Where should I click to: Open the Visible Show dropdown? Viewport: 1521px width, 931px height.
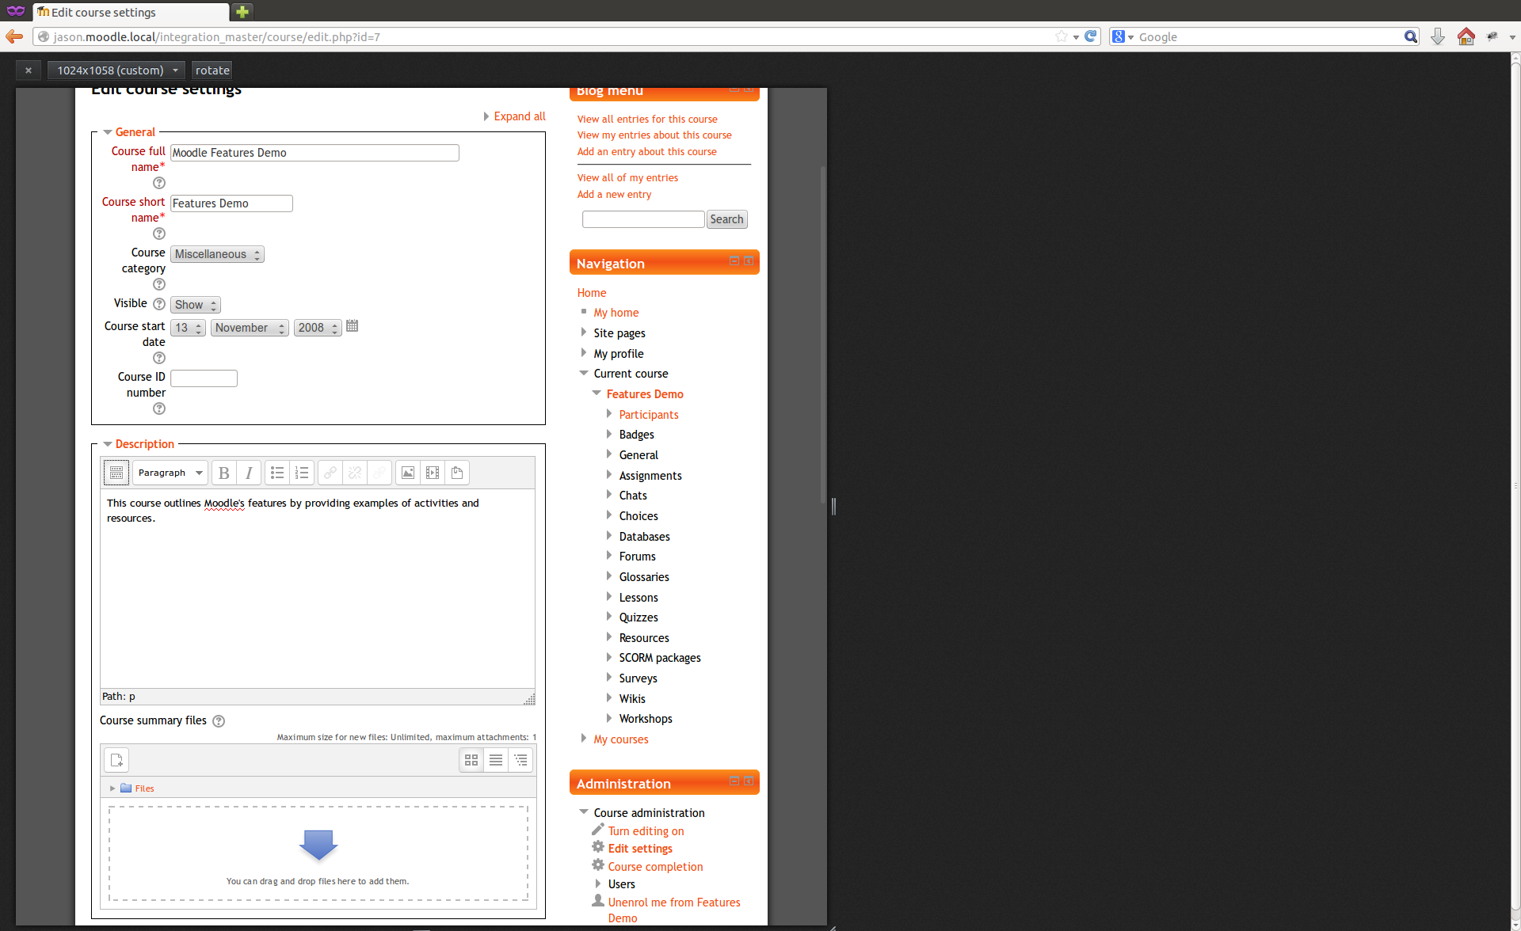[x=196, y=305]
